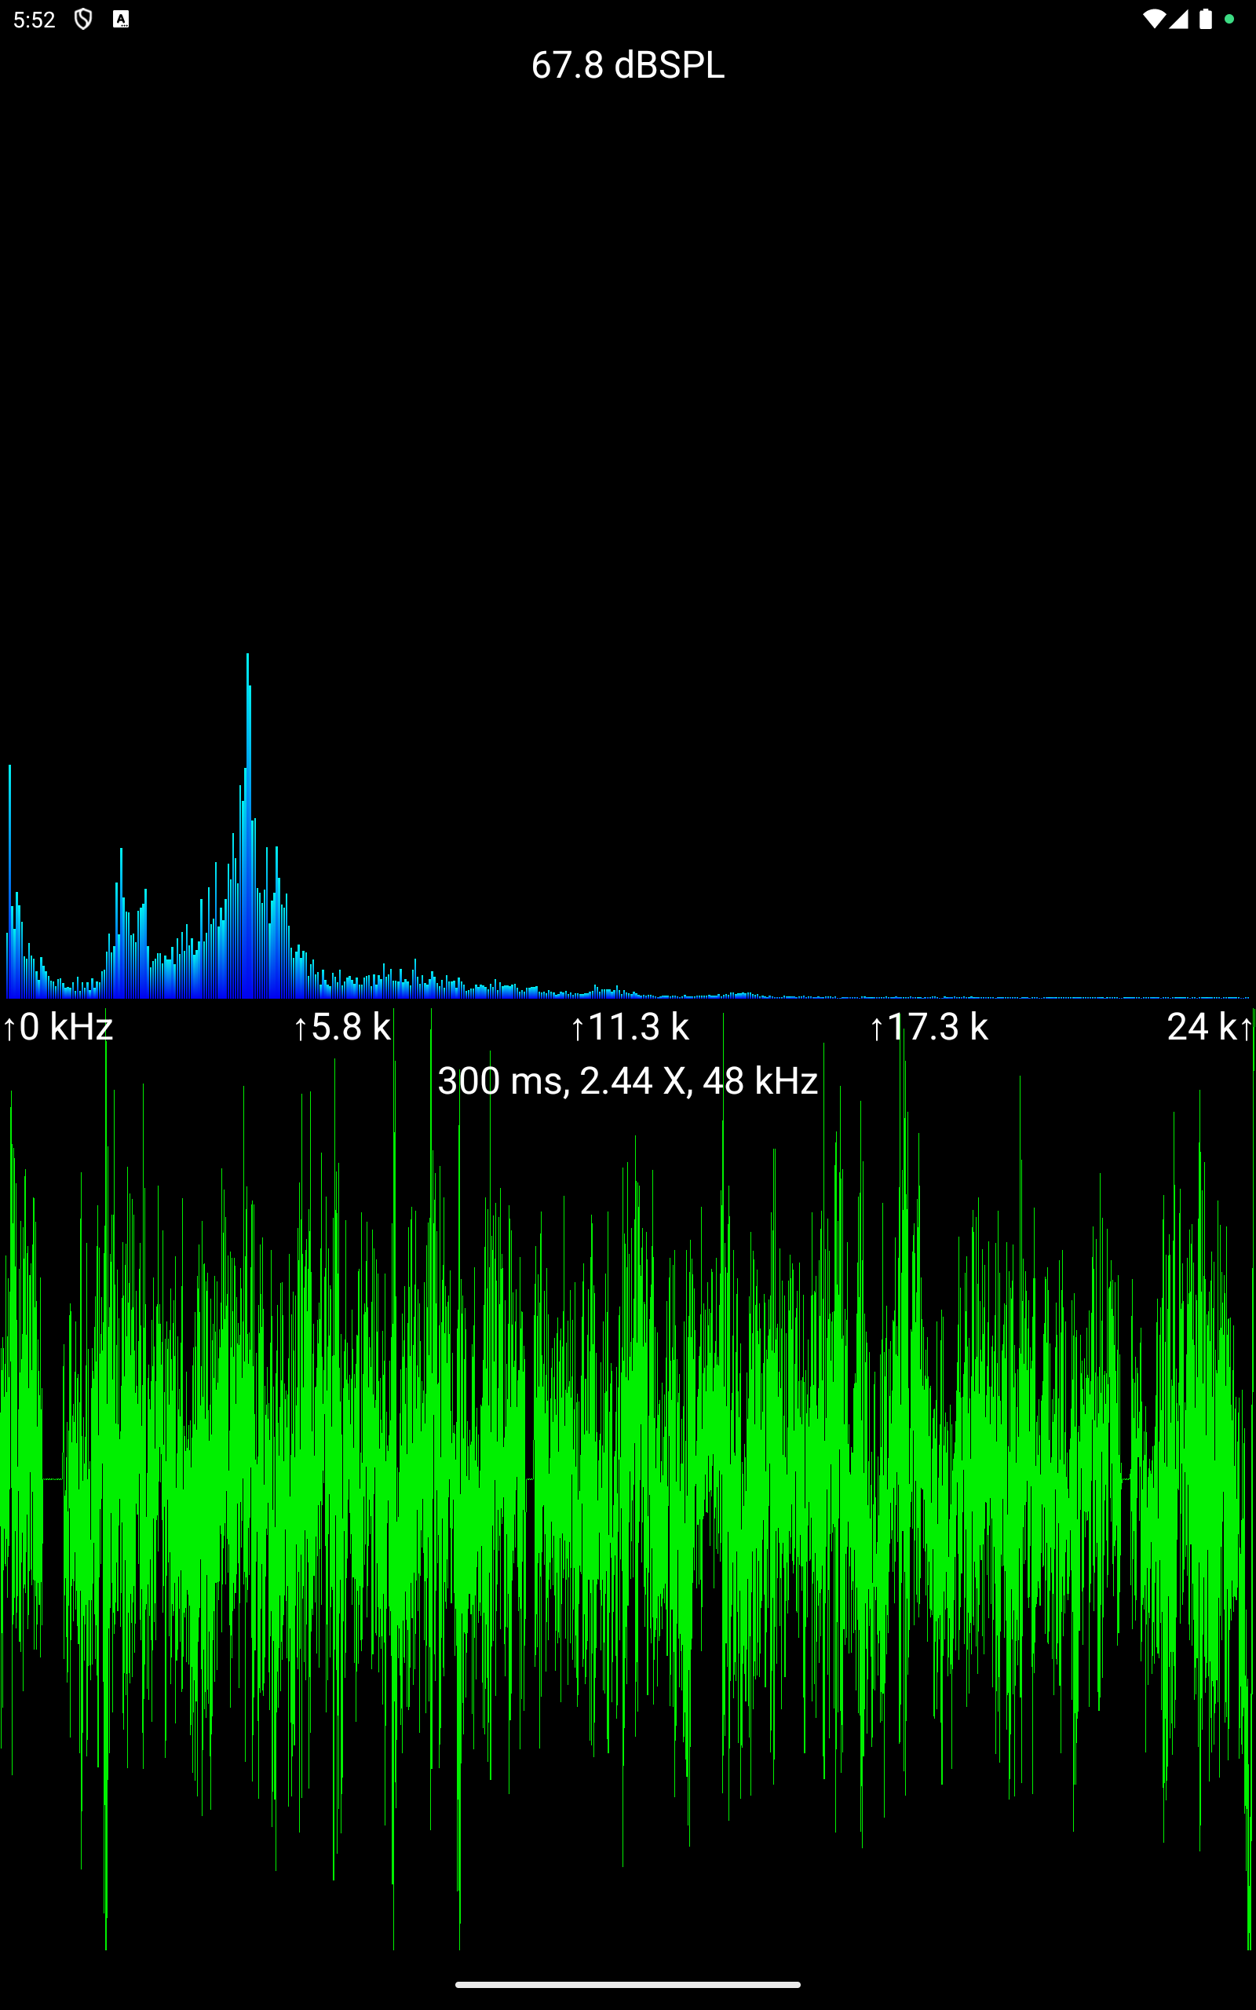
Task: Tap the tallest blue spectrum peak
Action: 247,824
